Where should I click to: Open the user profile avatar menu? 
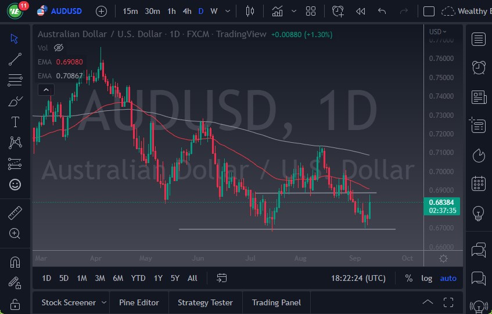coord(15,11)
